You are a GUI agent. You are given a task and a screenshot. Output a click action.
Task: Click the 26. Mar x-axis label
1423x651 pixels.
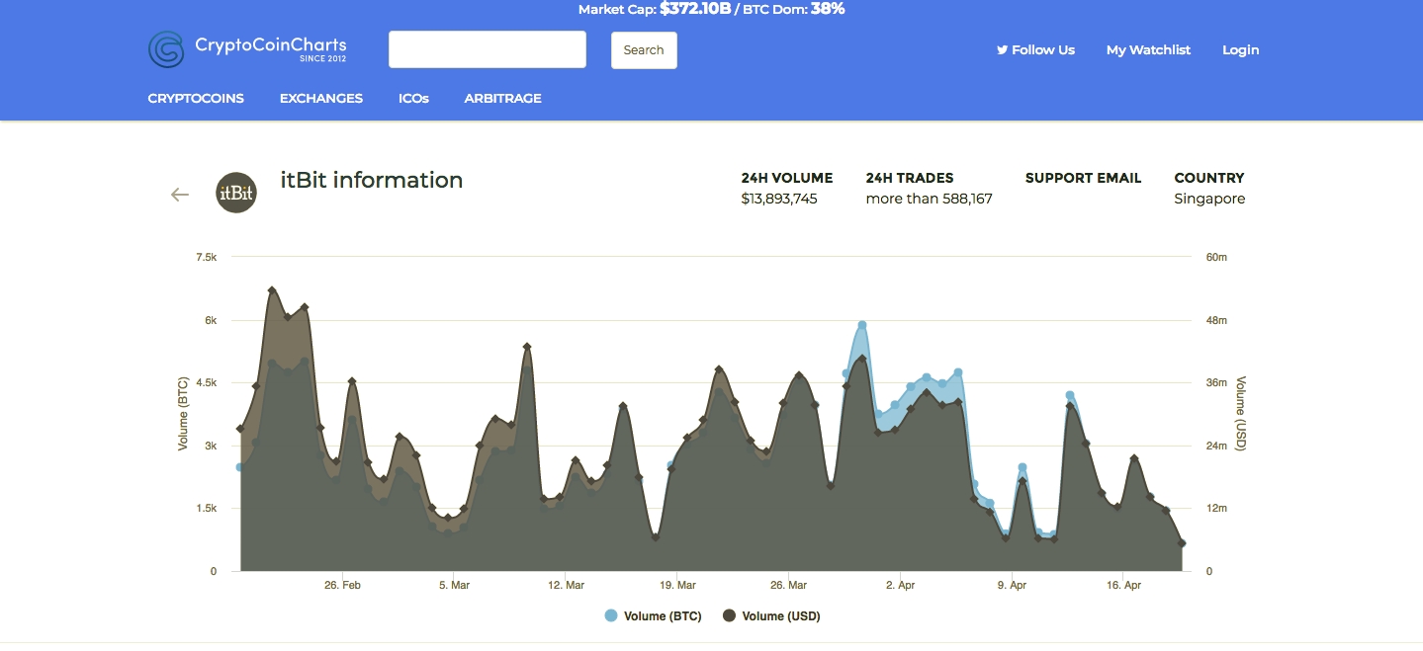tap(789, 585)
